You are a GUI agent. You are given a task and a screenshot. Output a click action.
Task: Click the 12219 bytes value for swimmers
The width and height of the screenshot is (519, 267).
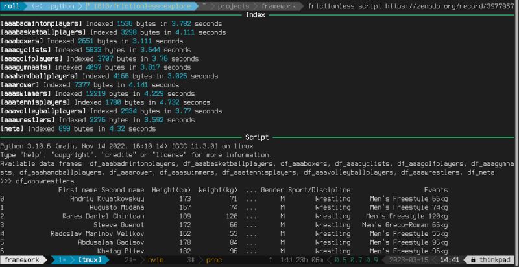click(95, 93)
